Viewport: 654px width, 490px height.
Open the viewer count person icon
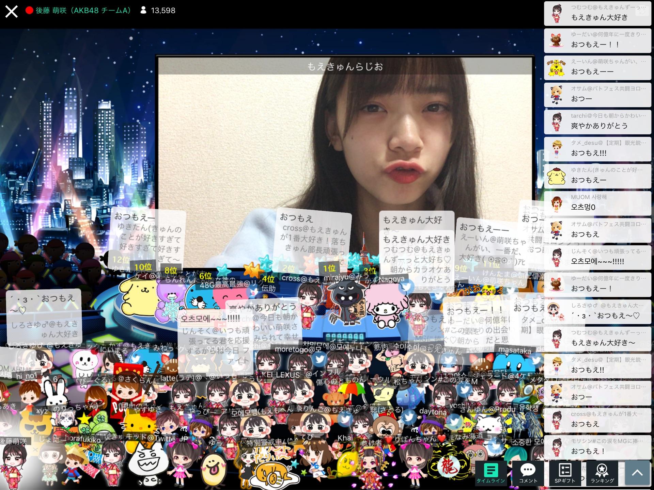click(143, 10)
